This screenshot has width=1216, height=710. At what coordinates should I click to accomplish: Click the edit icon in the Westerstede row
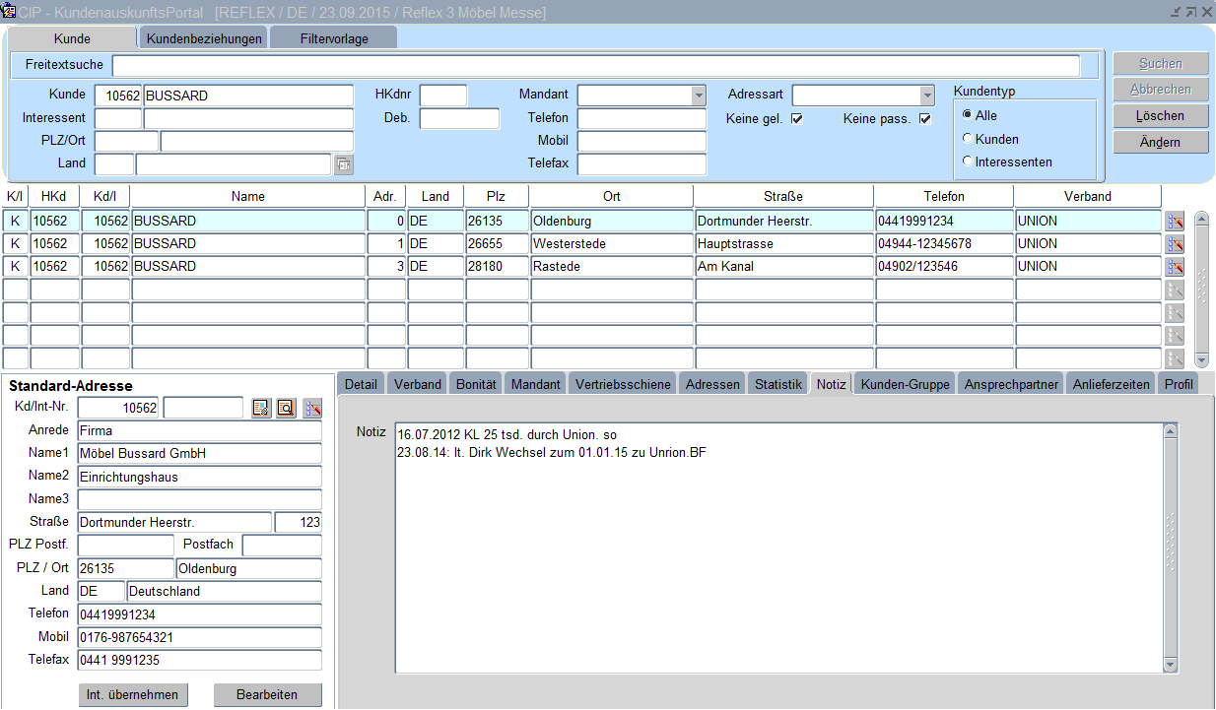1174,244
